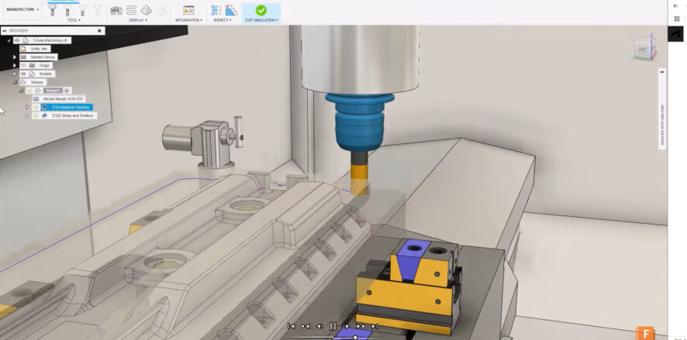This screenshot has width=687, height=340.
Task: Click the Setup1 green status check icon
Action: [29, 90]
